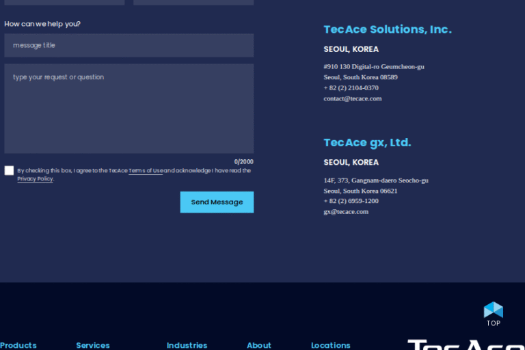
Task: Click the contact@tecace.com email address
Action: coord(353,98)
